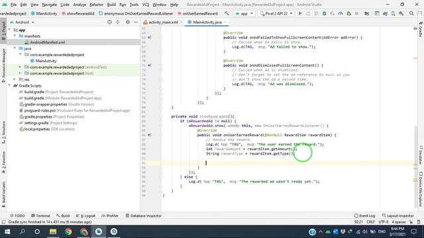Open the profiler gauge icon in toolbar
The image size is (424, 238).
[341, 13]
